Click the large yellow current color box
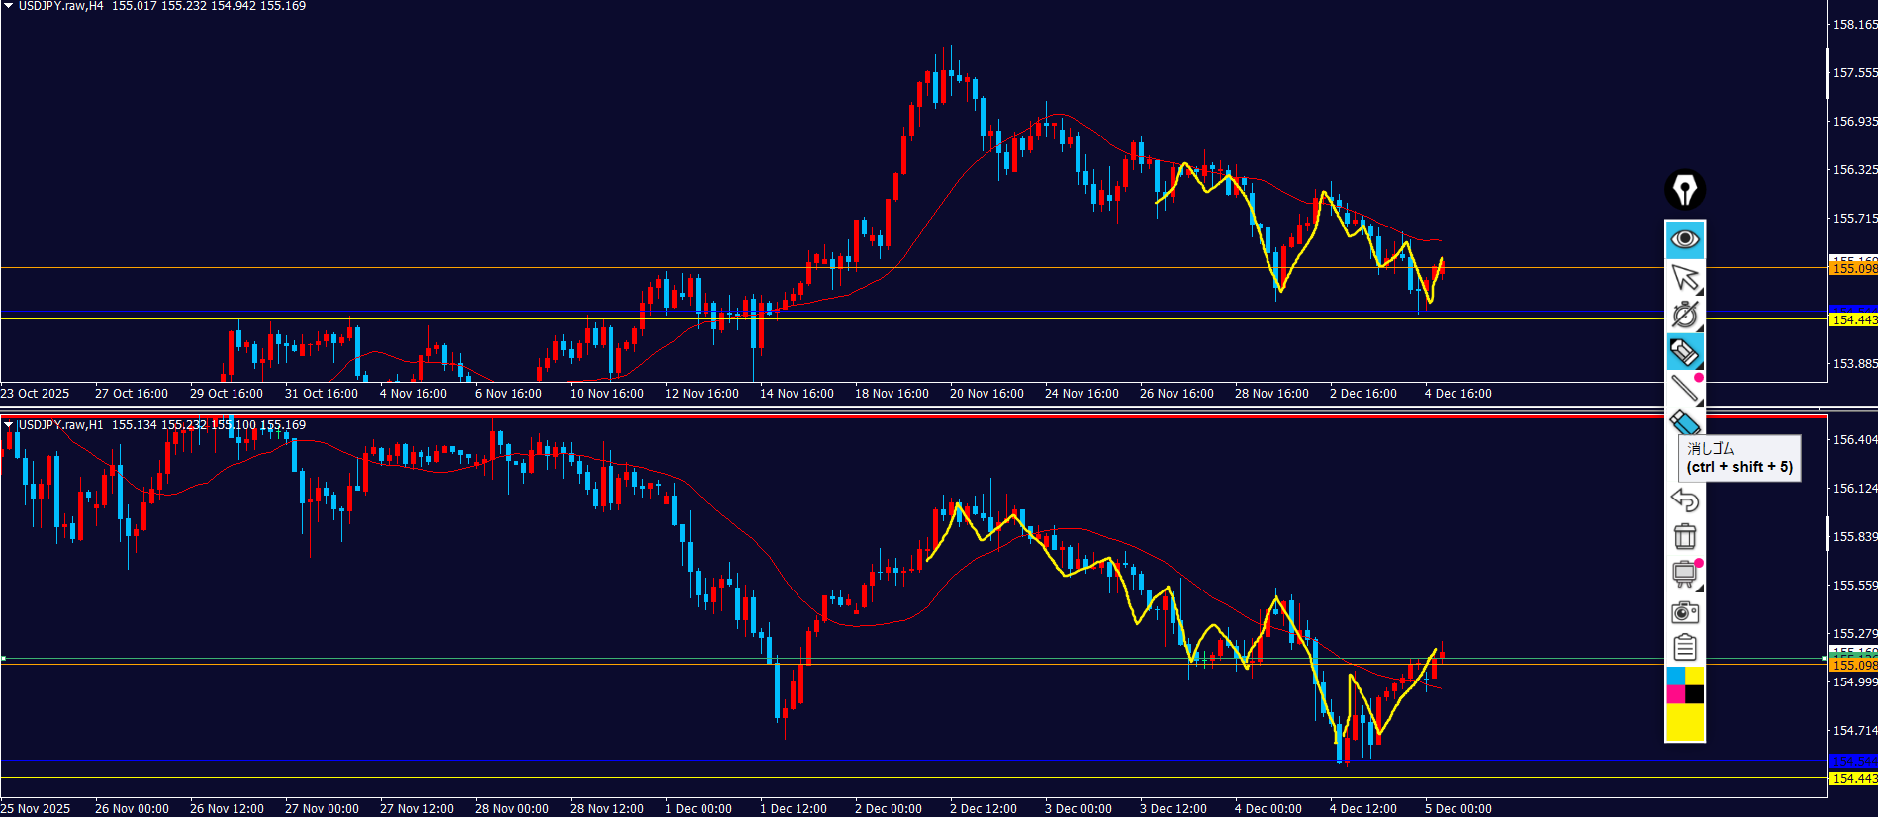This screenshot has height=817, width=1878. pos(1684,723)
